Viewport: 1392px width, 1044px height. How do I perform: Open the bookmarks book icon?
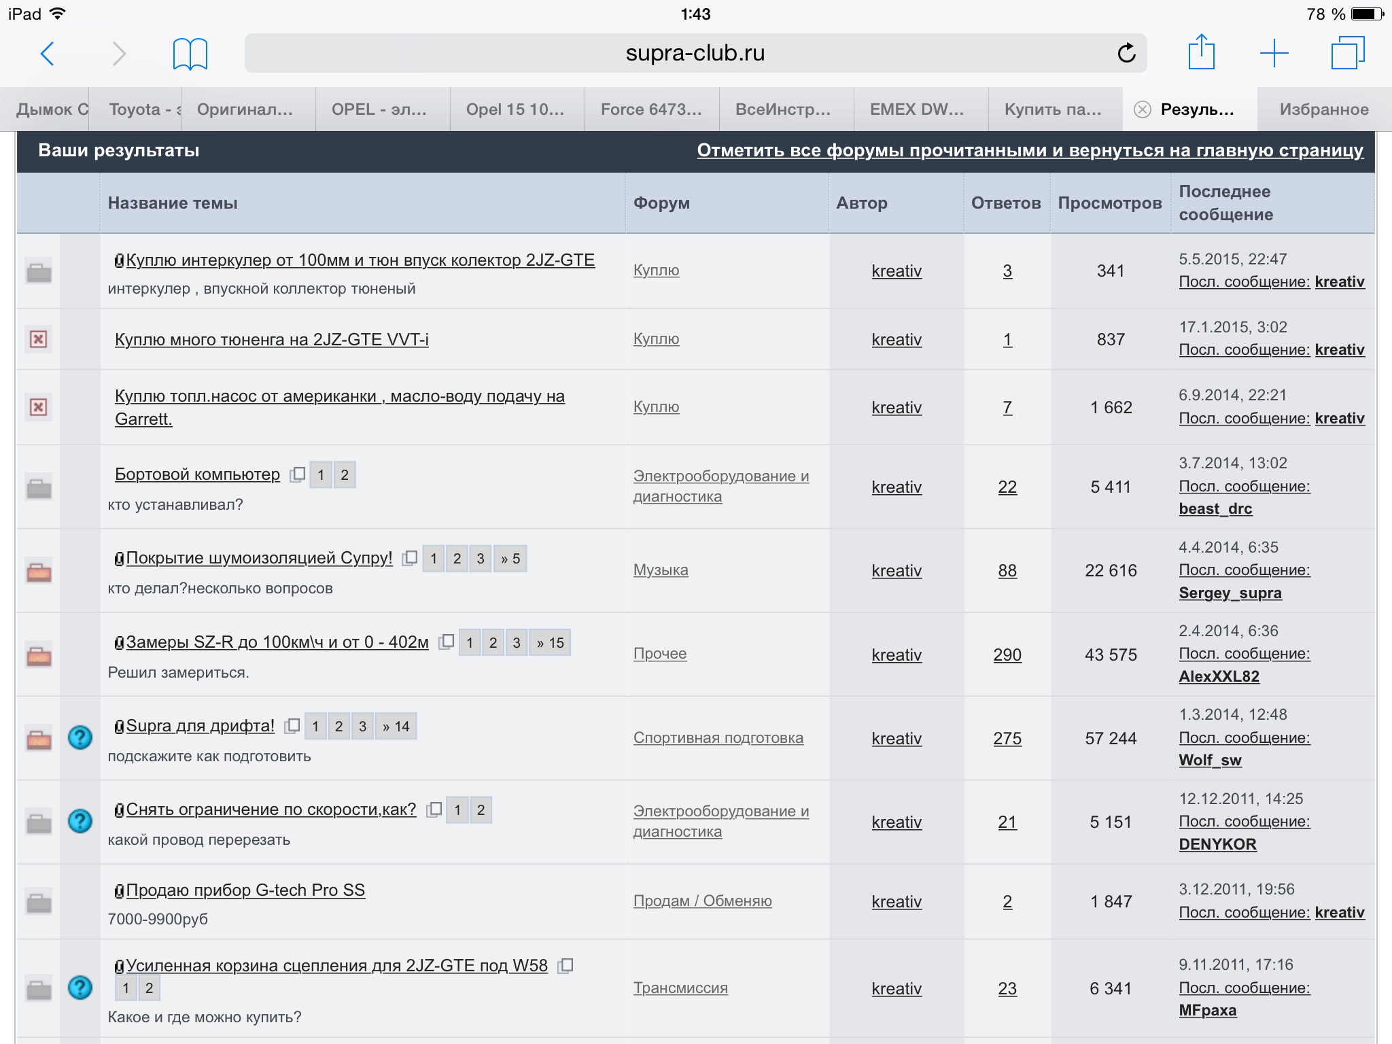tap(190, 54)
